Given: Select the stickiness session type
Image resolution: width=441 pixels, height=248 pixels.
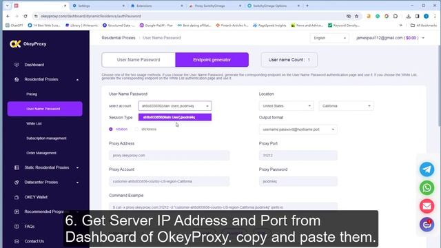Looking at the screenshot, I should tap(136, 129).
